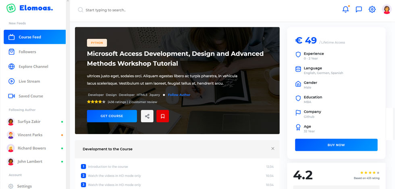The height and width of the screenshot is (189, 395).
Task: Click the € 49 price text
Action: point(306,41)
